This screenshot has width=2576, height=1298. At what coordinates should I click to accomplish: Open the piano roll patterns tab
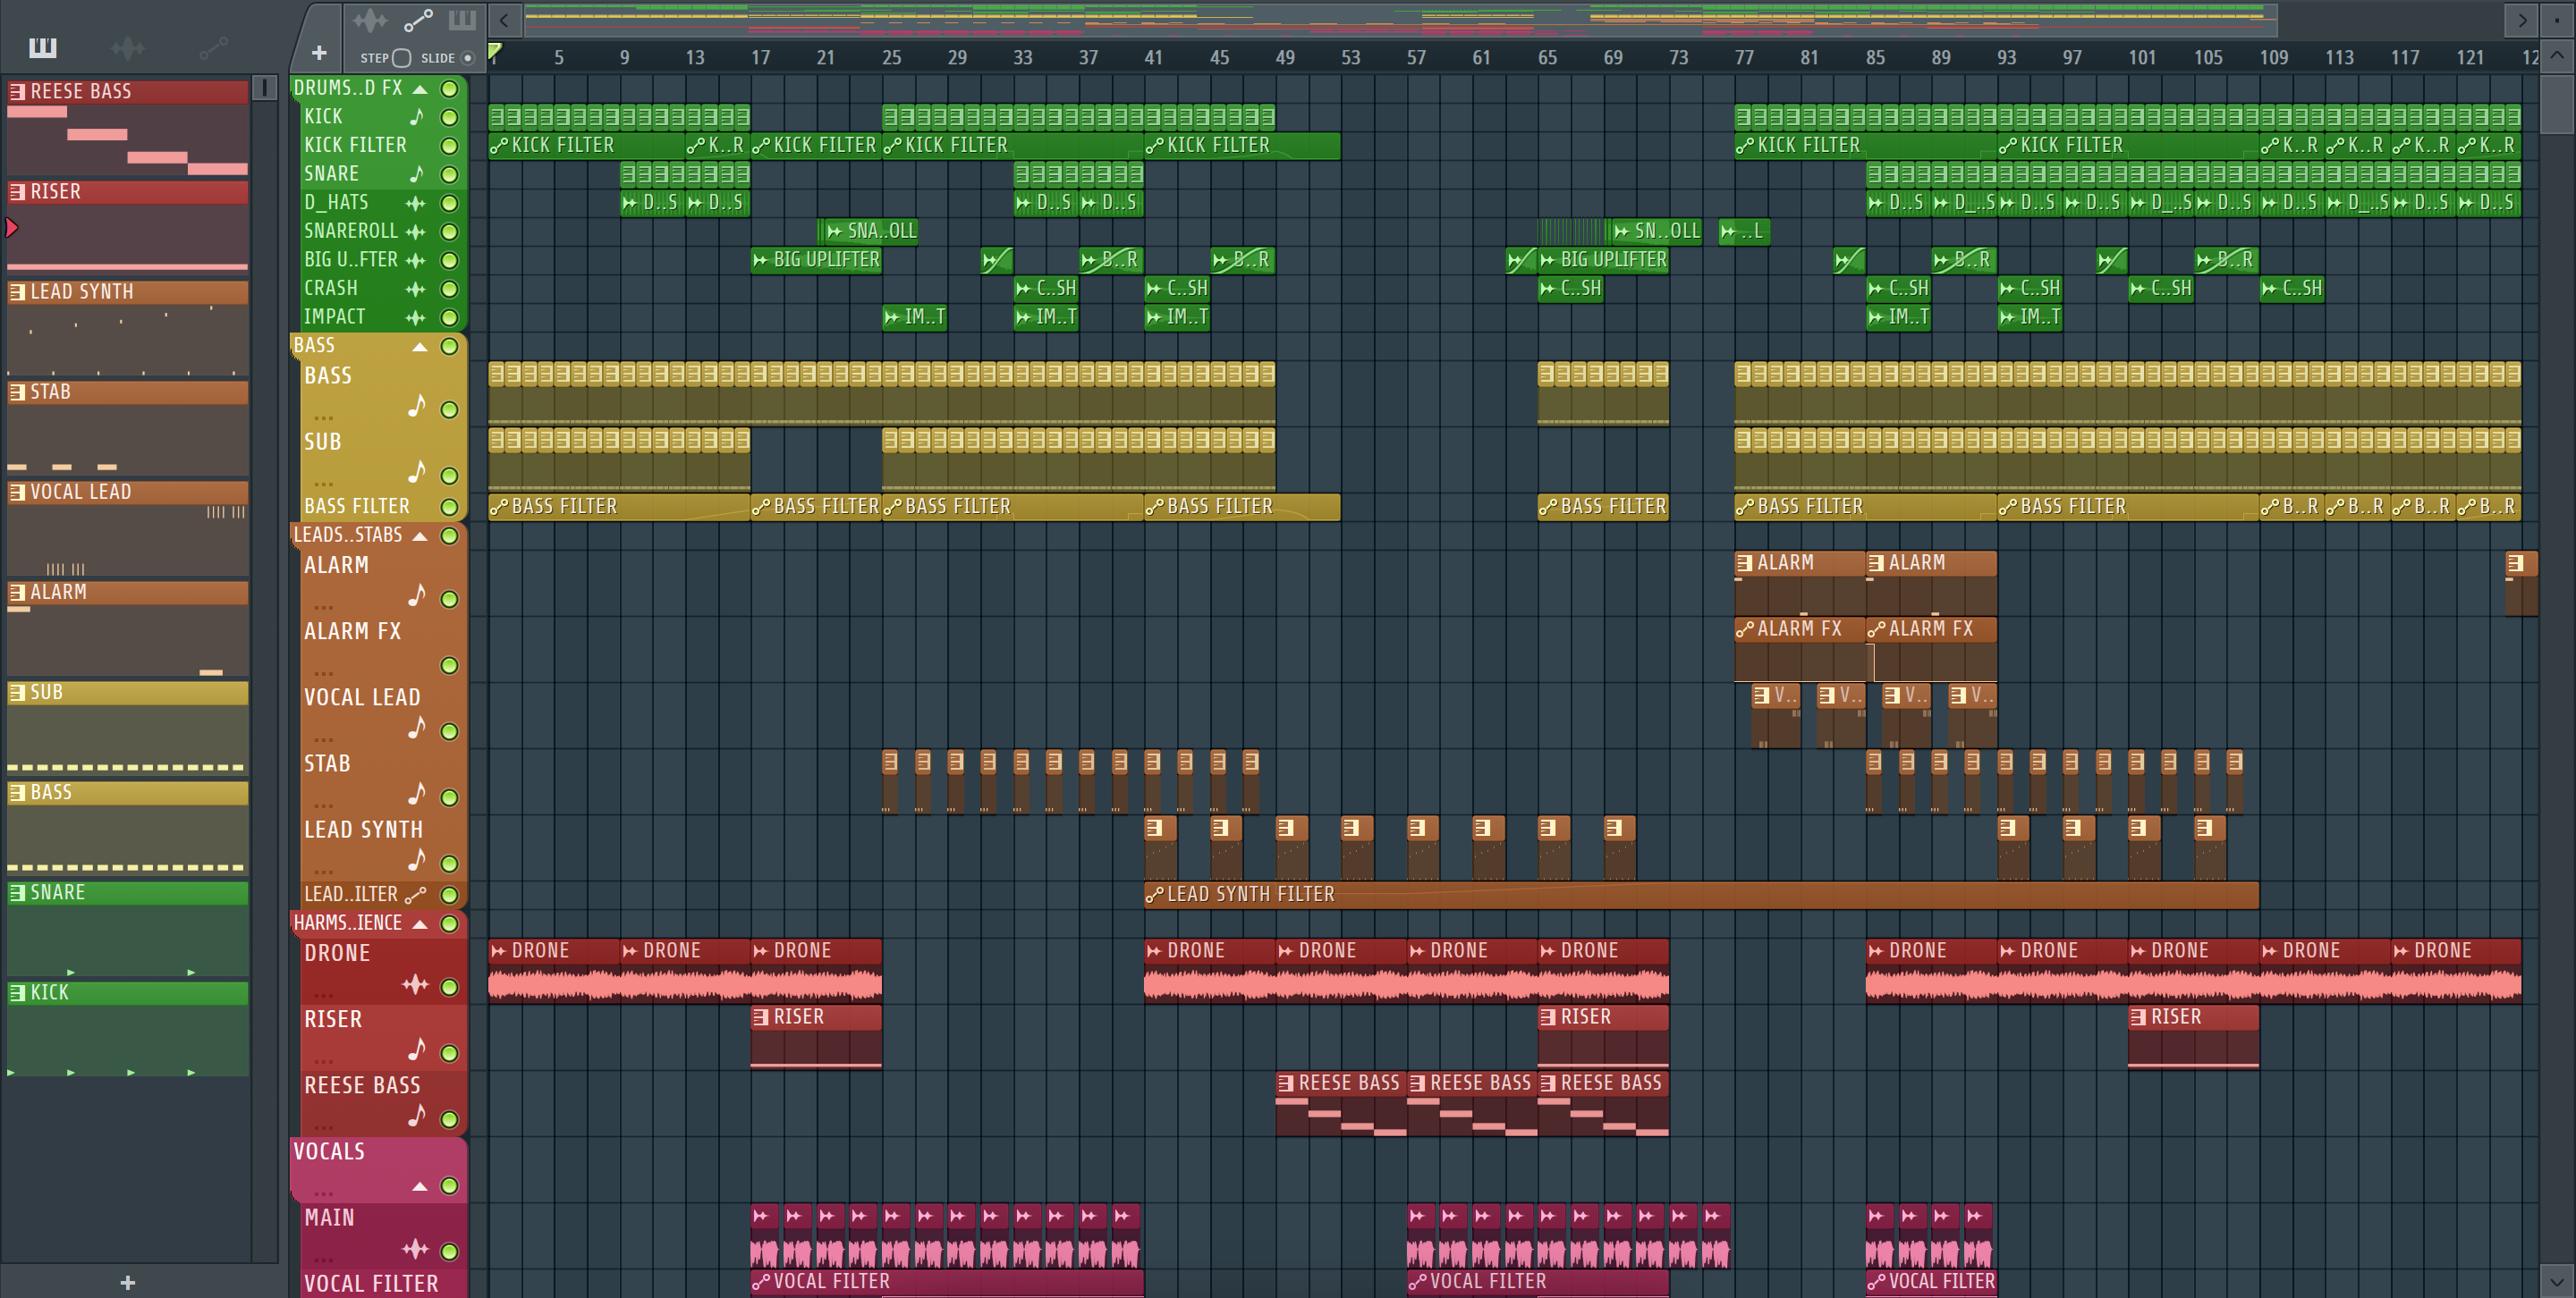43,47
